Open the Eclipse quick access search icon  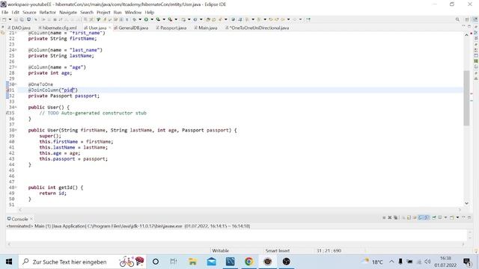click(457, 19)
